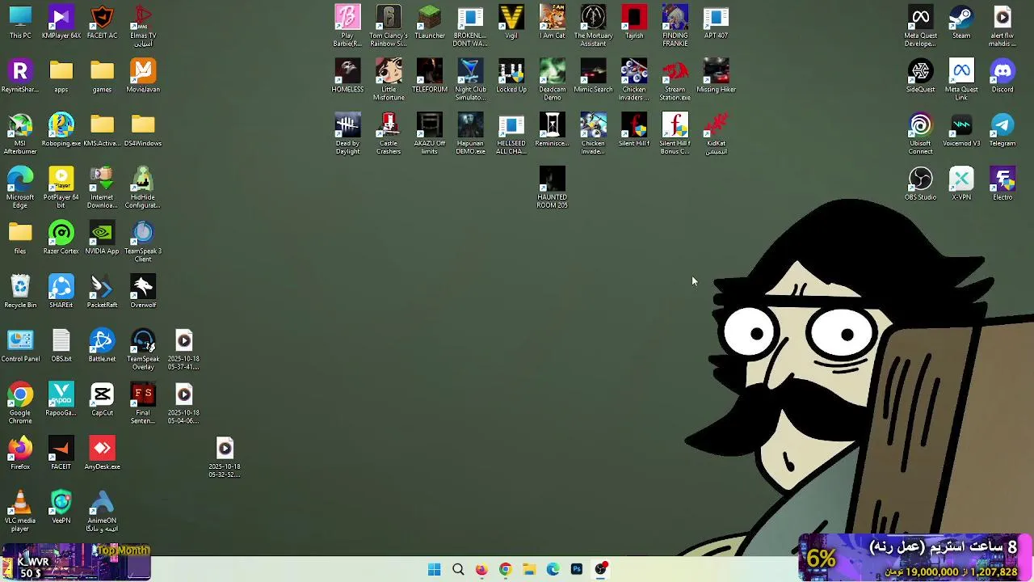This screenshot has height=582, width=1034.
Task: Launch TELEFORUM game
Action: (x=430, y=76)
